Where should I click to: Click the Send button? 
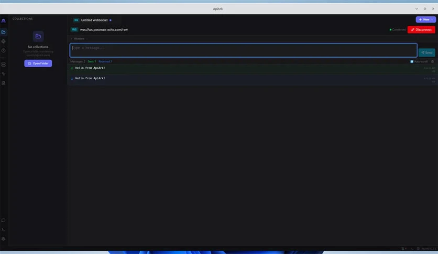coord(427,52)
